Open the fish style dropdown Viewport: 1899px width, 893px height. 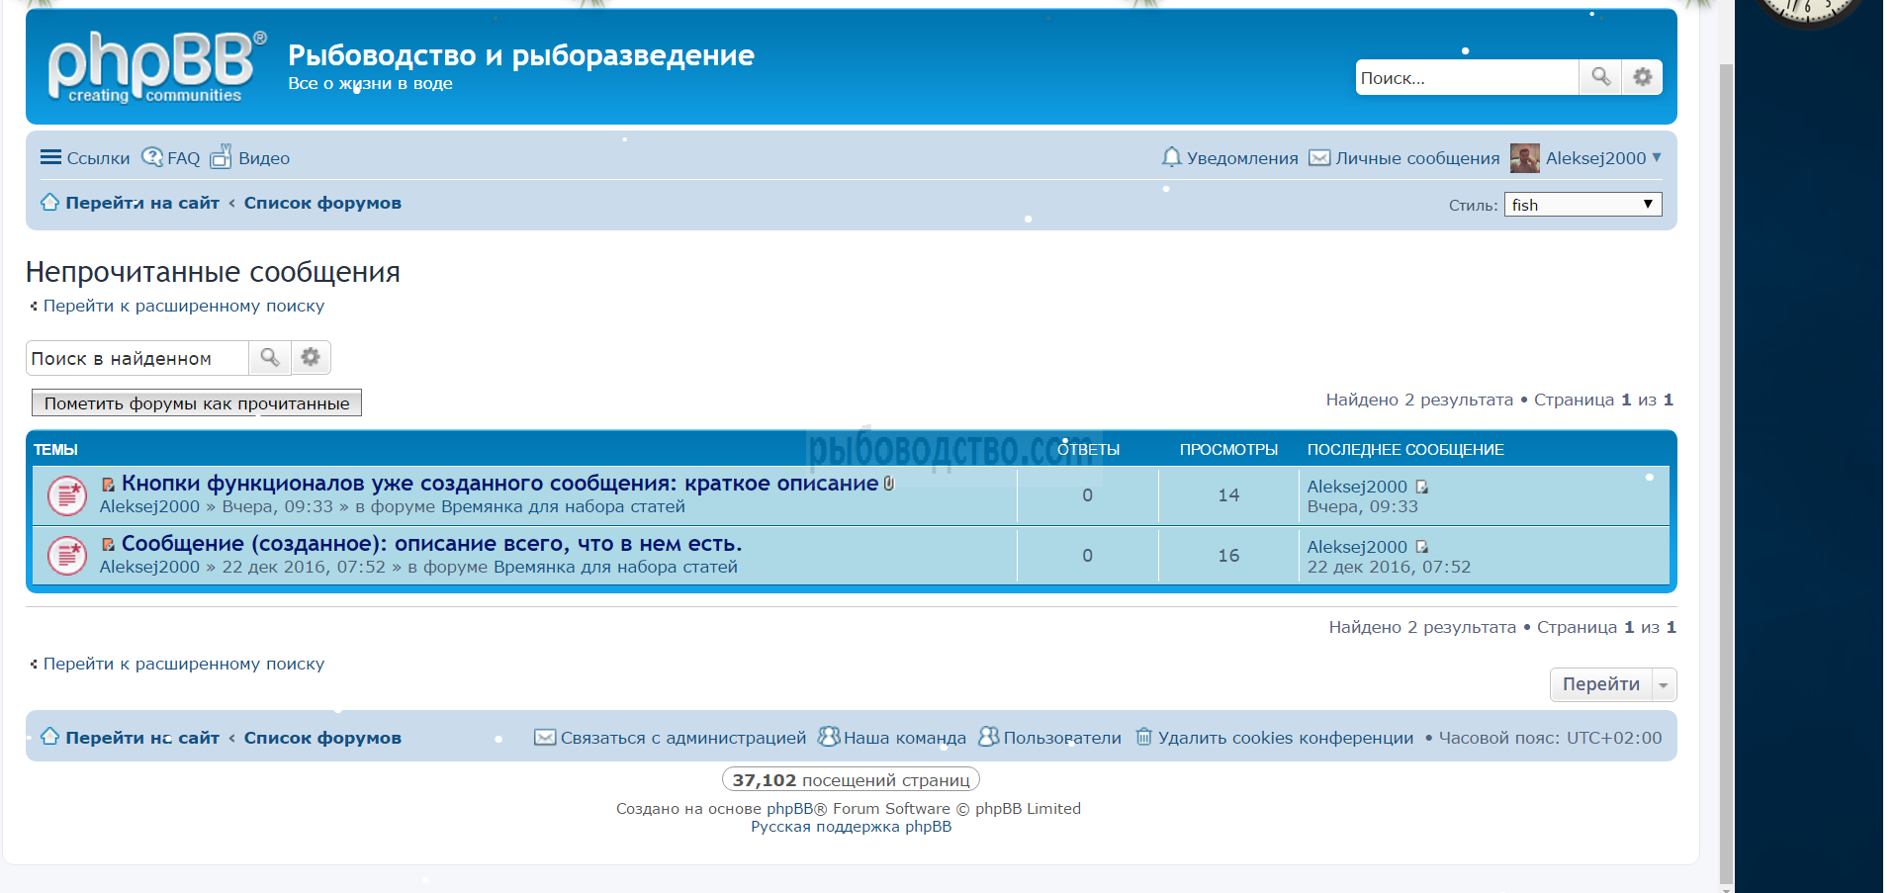click(1582, 205)
